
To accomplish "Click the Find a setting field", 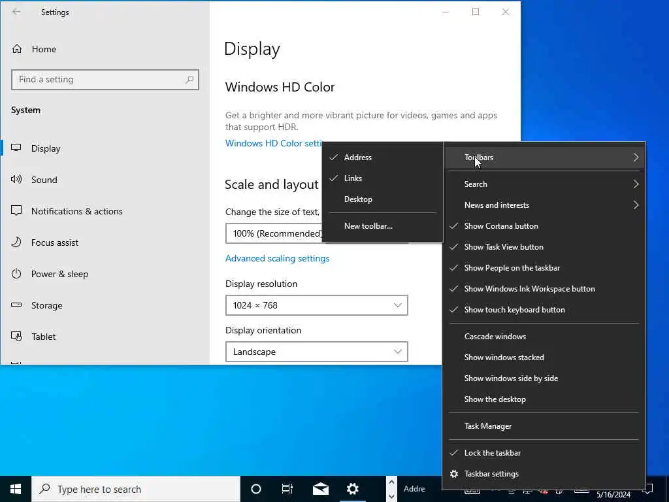I will coord(105,80).
